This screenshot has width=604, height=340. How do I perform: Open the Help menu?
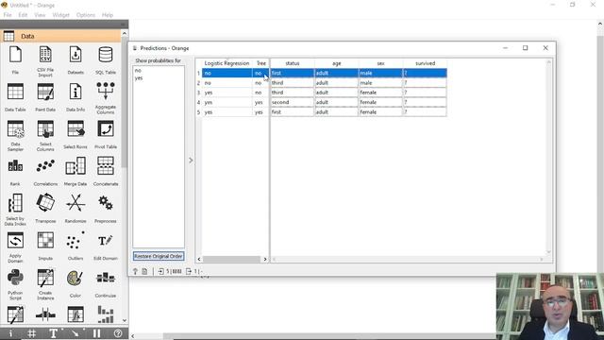[x=108, y=15]
